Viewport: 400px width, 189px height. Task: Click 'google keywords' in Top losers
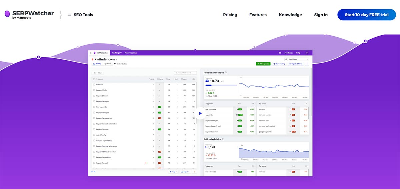coord(265,132)
